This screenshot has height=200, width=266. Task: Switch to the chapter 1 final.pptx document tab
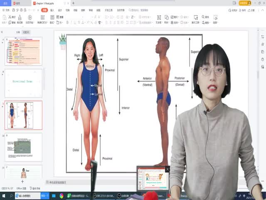(x=45, y=3)
